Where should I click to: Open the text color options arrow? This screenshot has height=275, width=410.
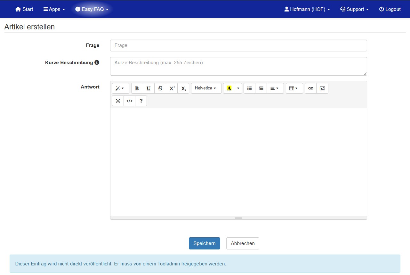point(238,88)
